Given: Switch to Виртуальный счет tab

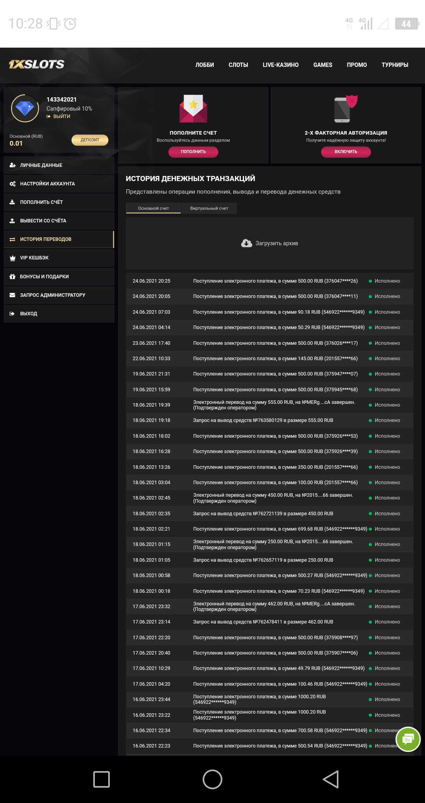Looking at the screenshot, I should [x=209, y=208].
